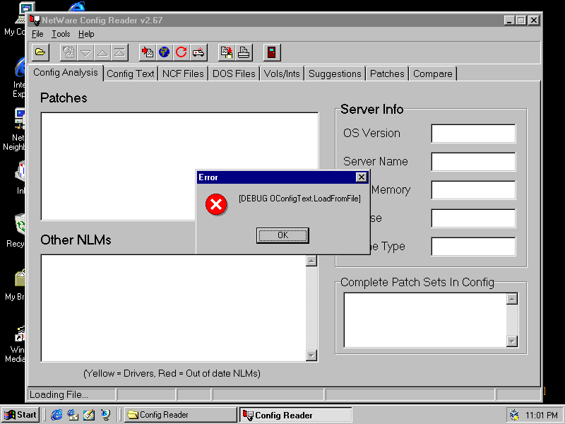The height and width of the screenshot is (424, 565).
Task: Maximize the NetWare Config Reader window
Action: [521, 20]
